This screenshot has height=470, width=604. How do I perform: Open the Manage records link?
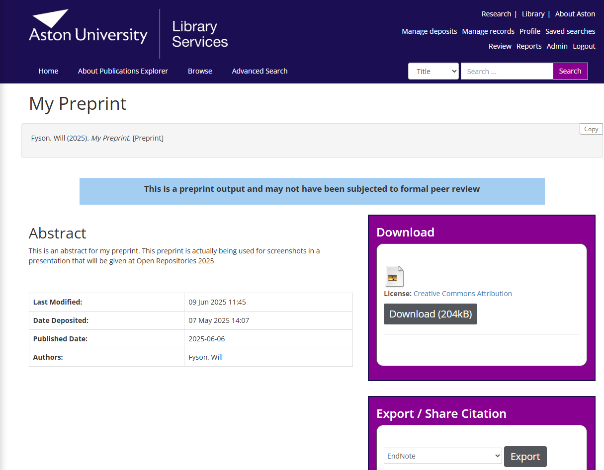tap(488, 31)
